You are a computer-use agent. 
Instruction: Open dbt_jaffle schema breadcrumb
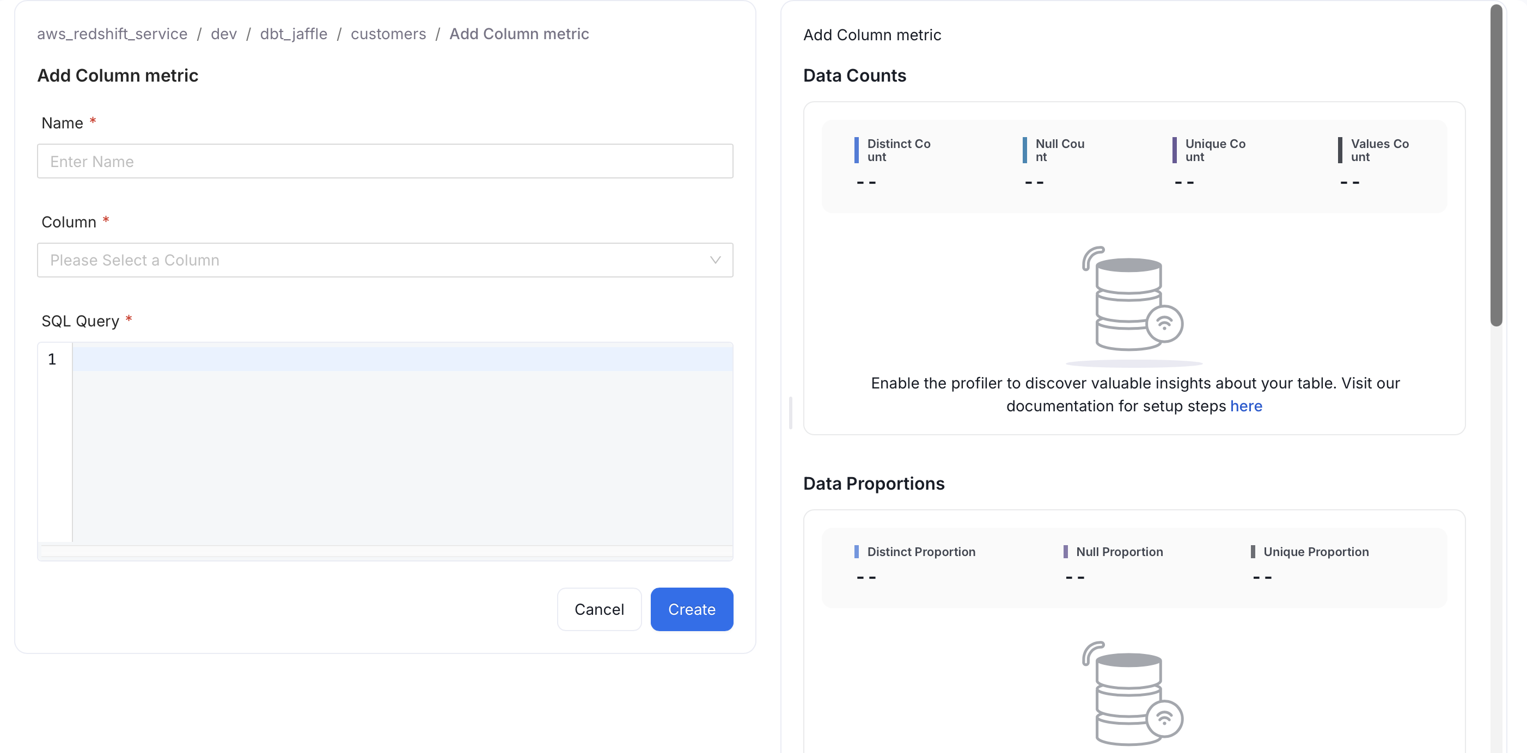click(294, 34)
